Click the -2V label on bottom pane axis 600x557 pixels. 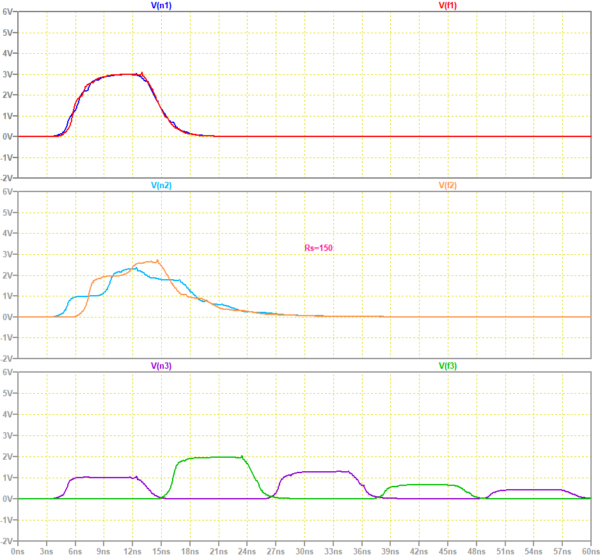[8, 540]
